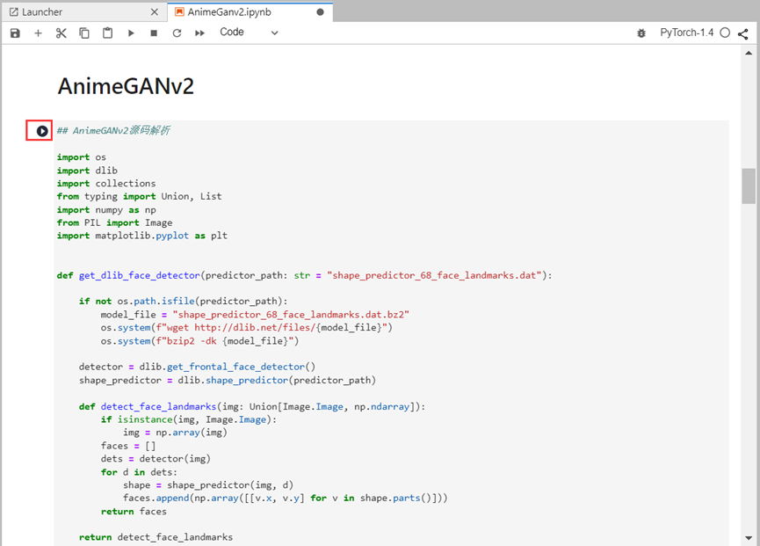Click 'get_dlib_face_detector' function name
The image size is (760, 546).
pyautogui.click(x=139, y=275)
